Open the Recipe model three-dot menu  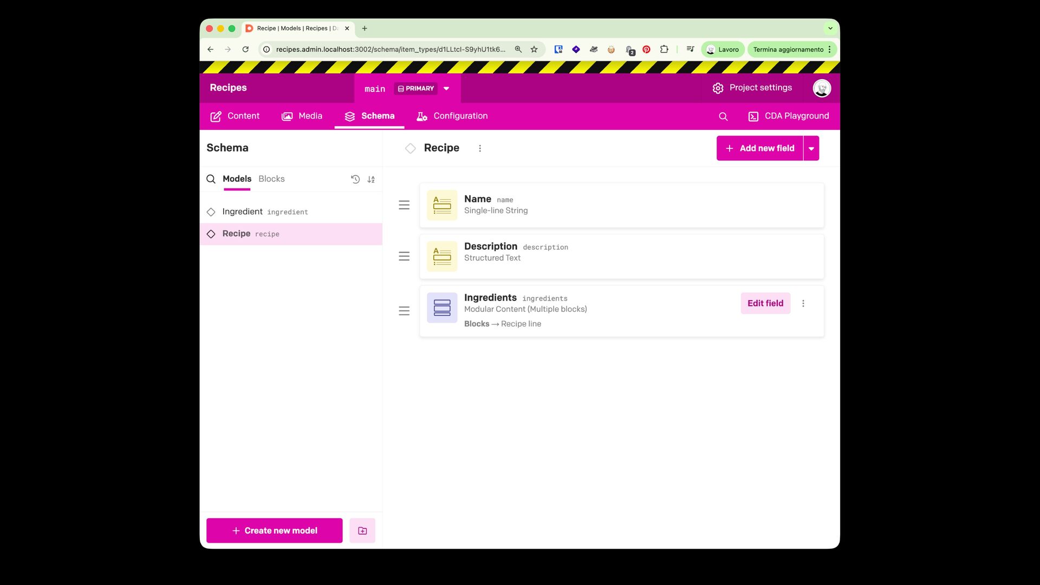(x=480, y=148)
